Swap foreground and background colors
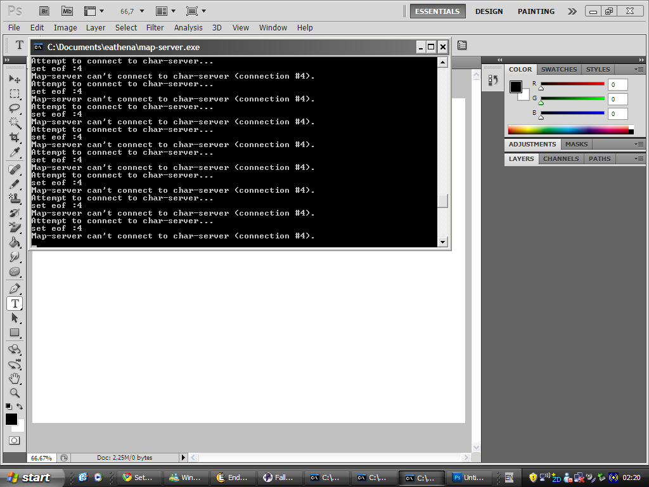 pos(20,406)
